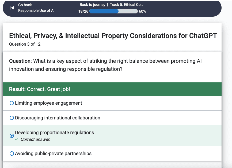Click the 60% completion label

tap(142, 12)
